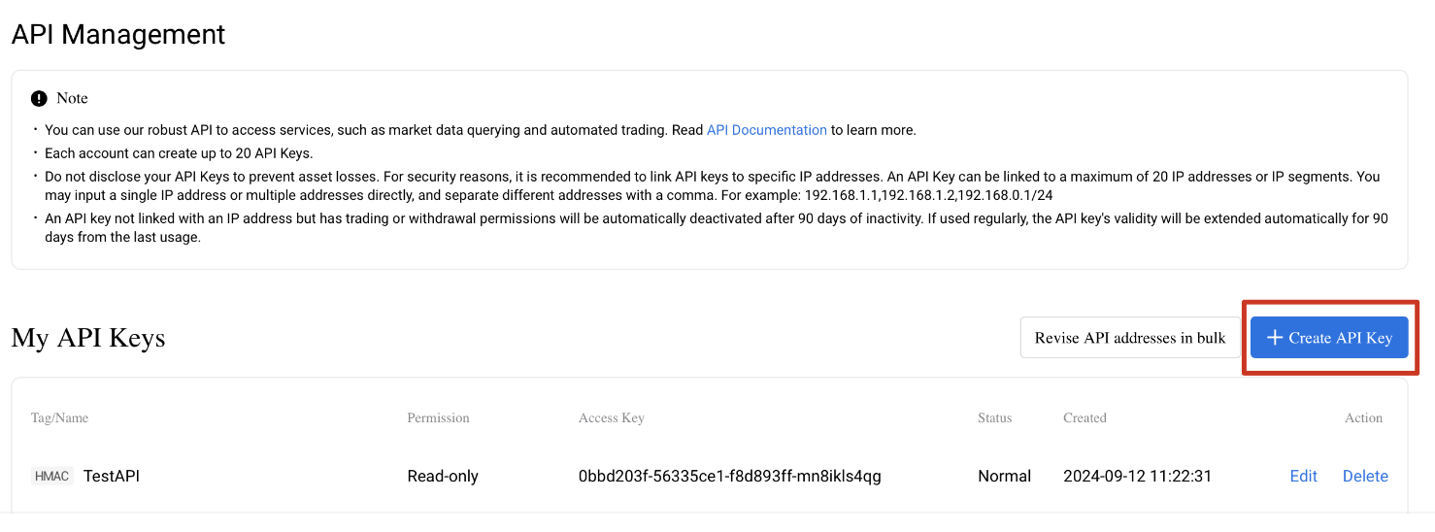Click the Created column header

pos(1085,417)
